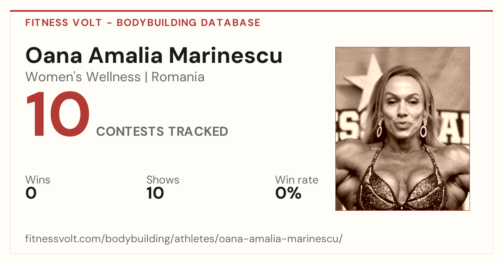
Task: Click the athlete portrait photo
Action: [x=402, y=129]
